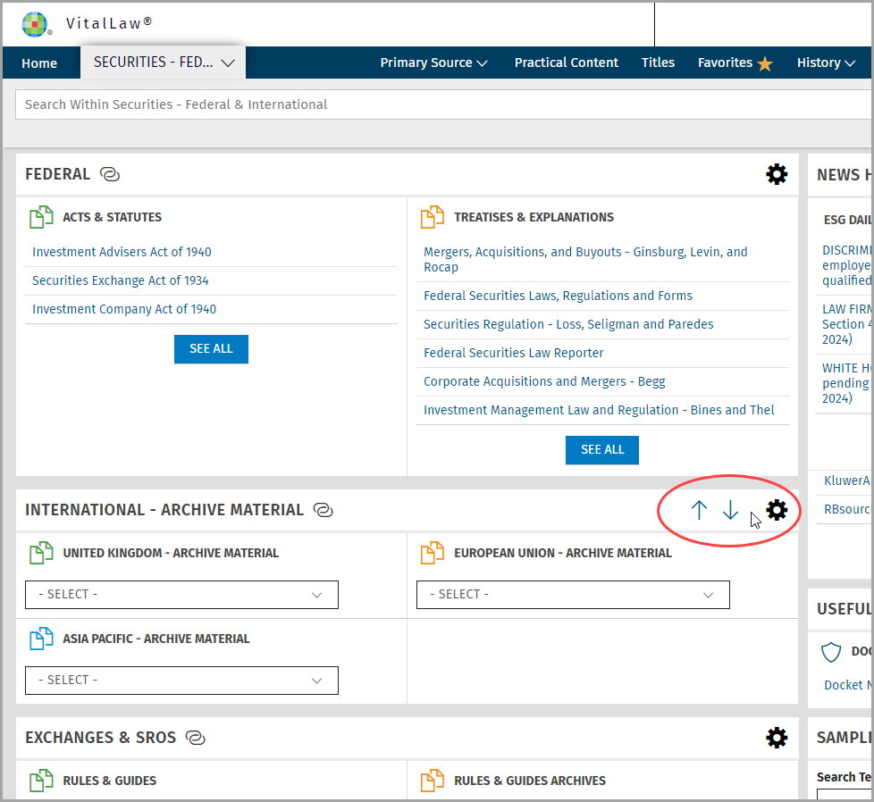Click the Rules & Guides Archives document icon
Screen dimensions: 874x802
click(x=433, y=781)
